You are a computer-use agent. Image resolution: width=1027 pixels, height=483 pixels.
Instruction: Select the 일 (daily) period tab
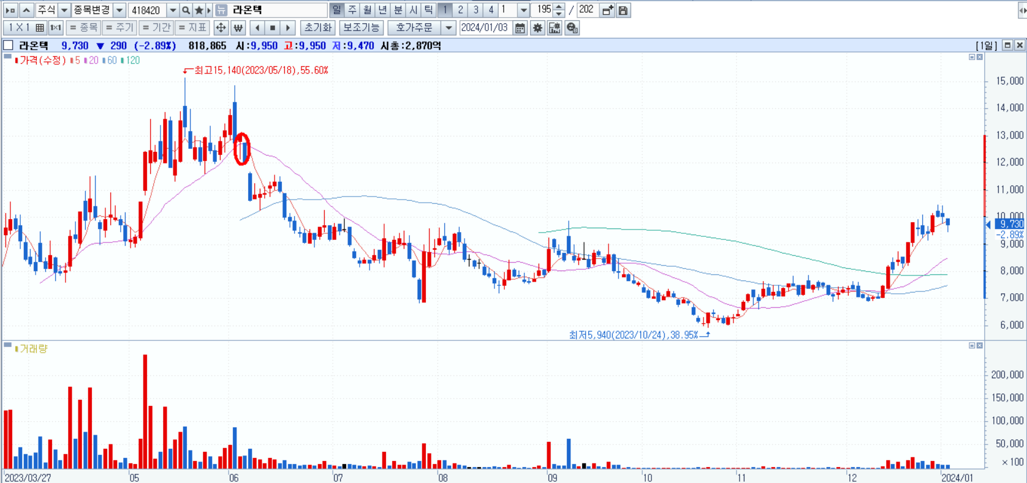336,10
